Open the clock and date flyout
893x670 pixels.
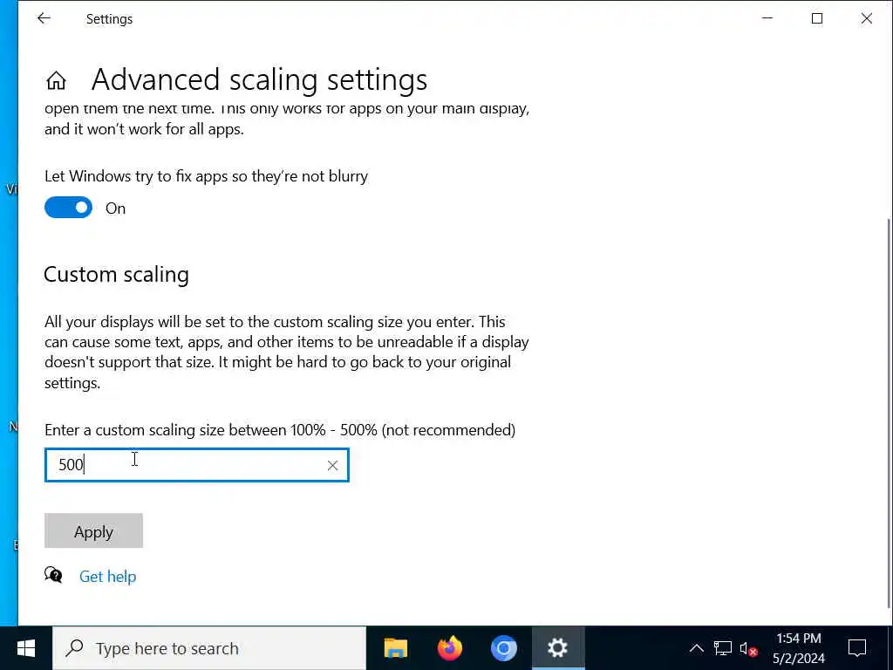pos(799,648)
